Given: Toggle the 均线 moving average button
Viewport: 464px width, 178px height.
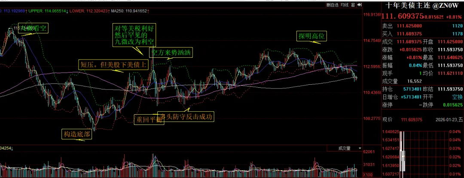Looking at the screenshot, I should coord(344,5).
